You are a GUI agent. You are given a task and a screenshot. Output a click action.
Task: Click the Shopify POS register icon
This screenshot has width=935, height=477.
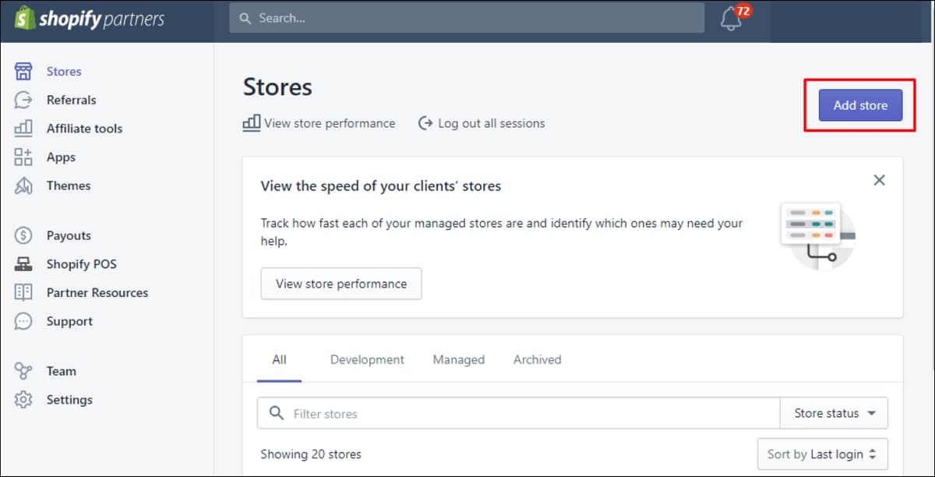point(23,264)
